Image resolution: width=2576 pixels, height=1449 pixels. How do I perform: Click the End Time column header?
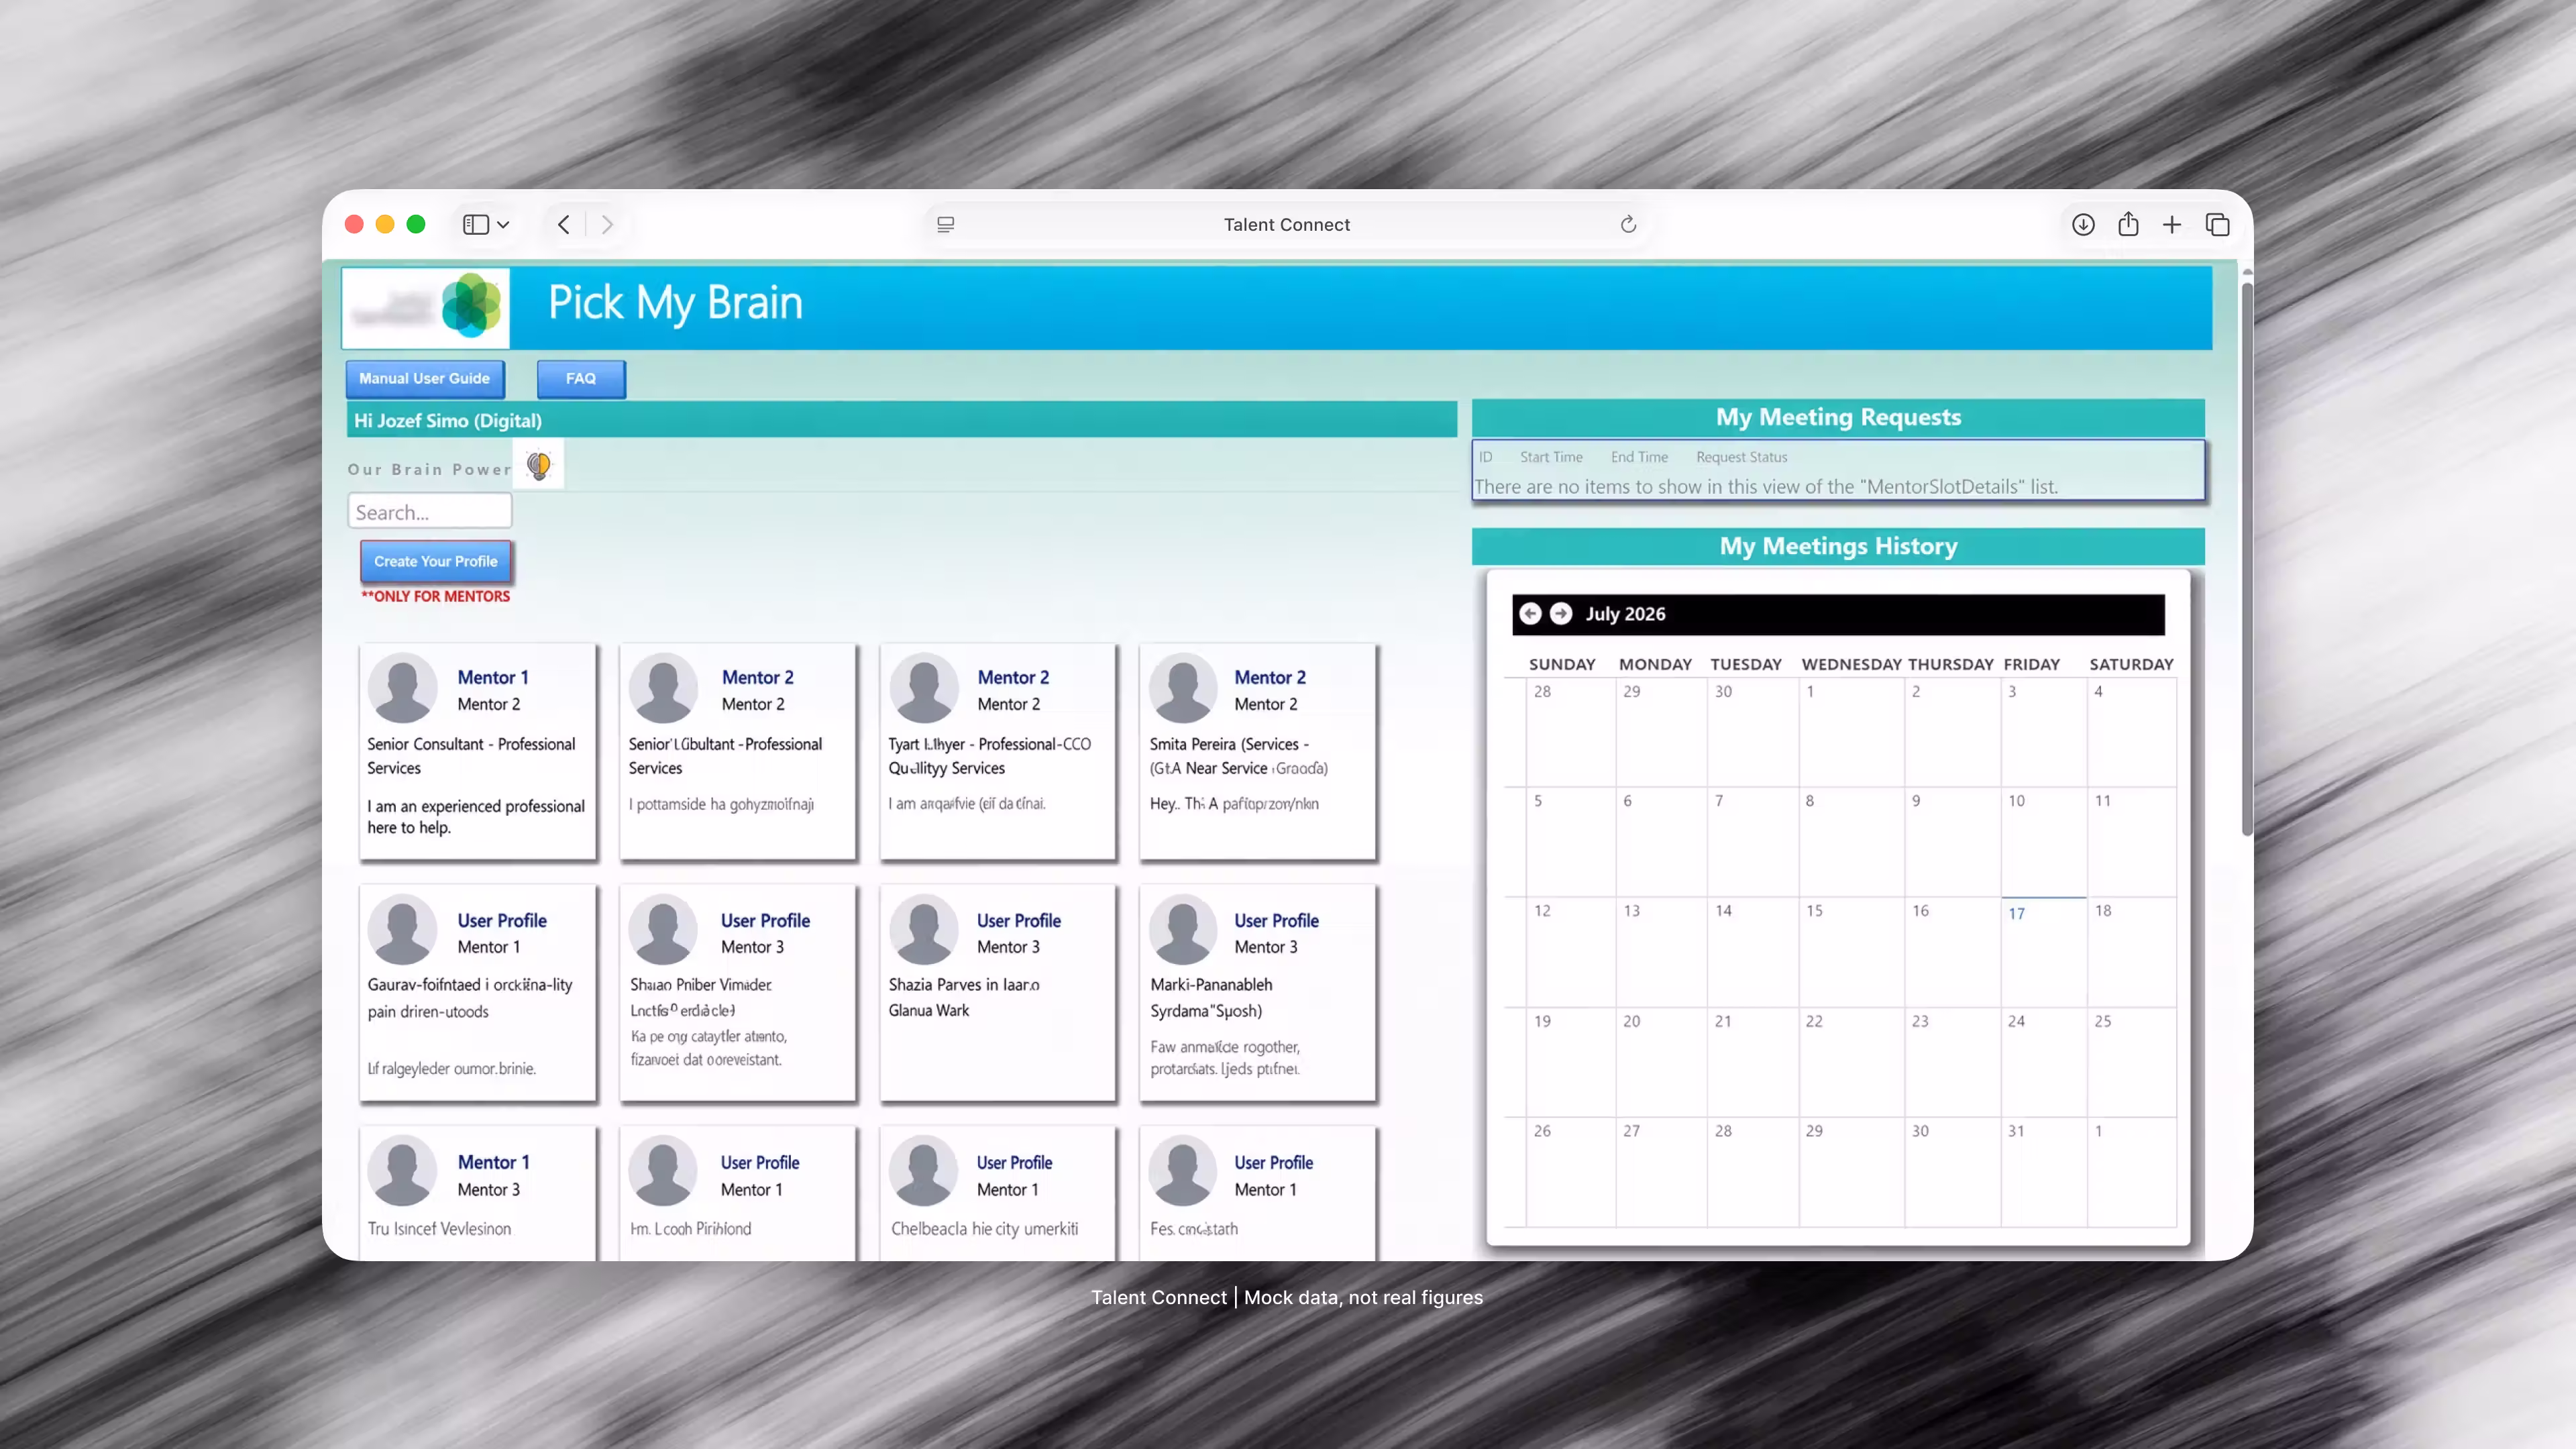point(1639,457)
